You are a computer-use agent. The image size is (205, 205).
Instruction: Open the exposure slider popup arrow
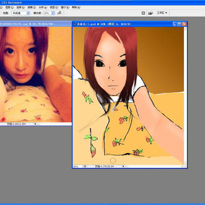[53, 13]
